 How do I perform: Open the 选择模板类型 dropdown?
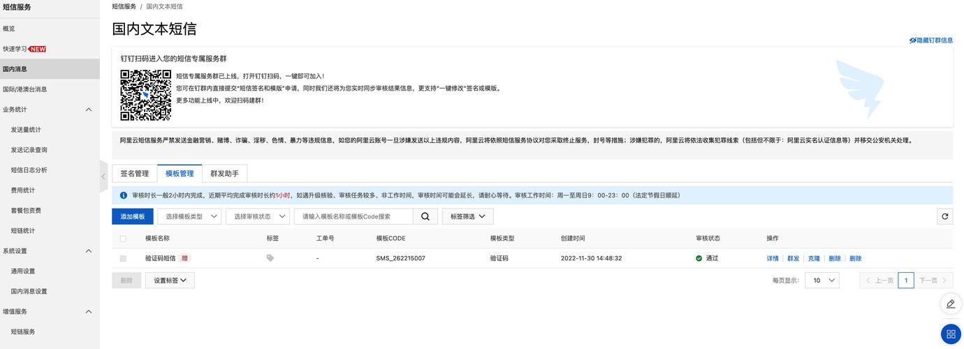tap(189, 216)
